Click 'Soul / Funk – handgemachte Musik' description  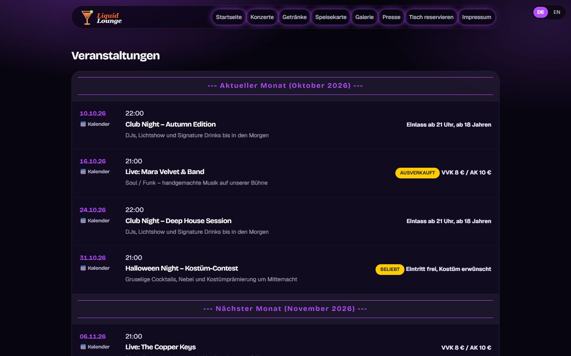tap(196, 183)
